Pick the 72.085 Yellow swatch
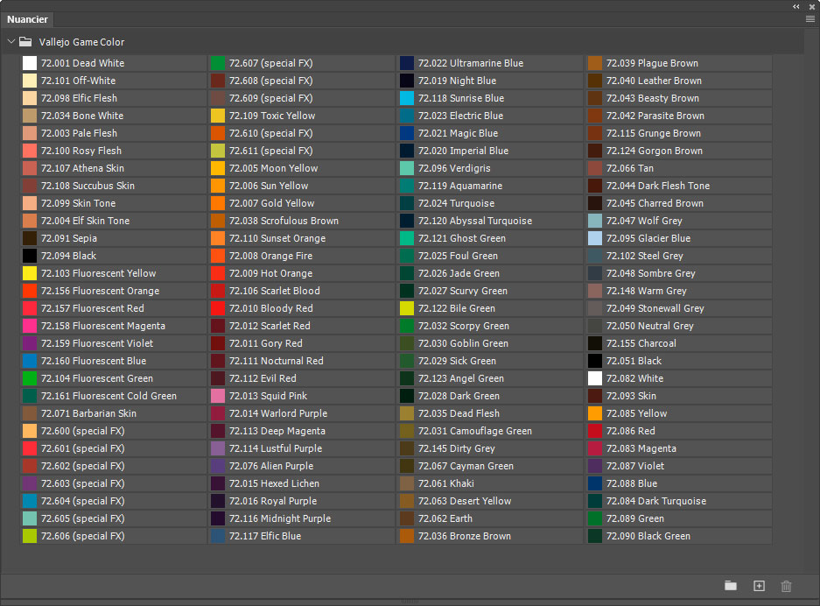Viewport: 820px width, 606px height. click(x=595, y=413)
